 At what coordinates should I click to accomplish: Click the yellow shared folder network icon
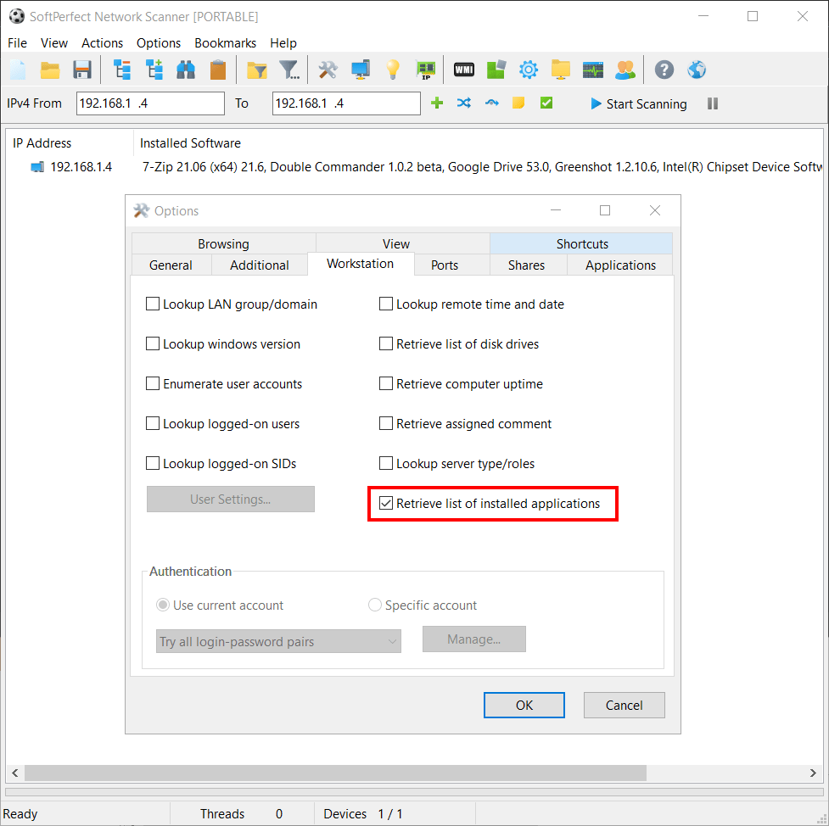(x=560, y=70)
